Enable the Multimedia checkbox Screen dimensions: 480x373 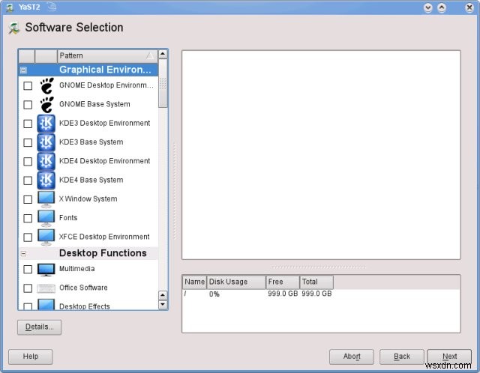point(28,269)
